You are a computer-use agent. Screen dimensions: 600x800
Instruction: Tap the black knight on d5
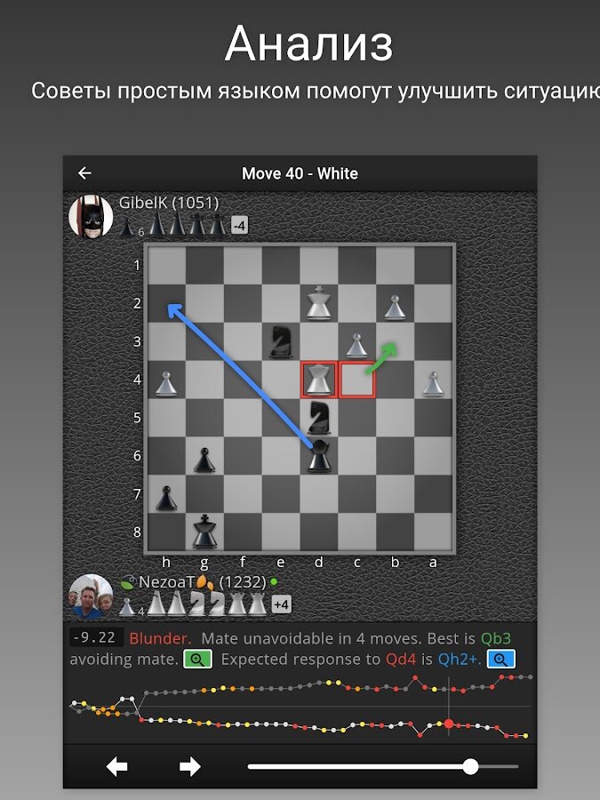click(319, 418)
